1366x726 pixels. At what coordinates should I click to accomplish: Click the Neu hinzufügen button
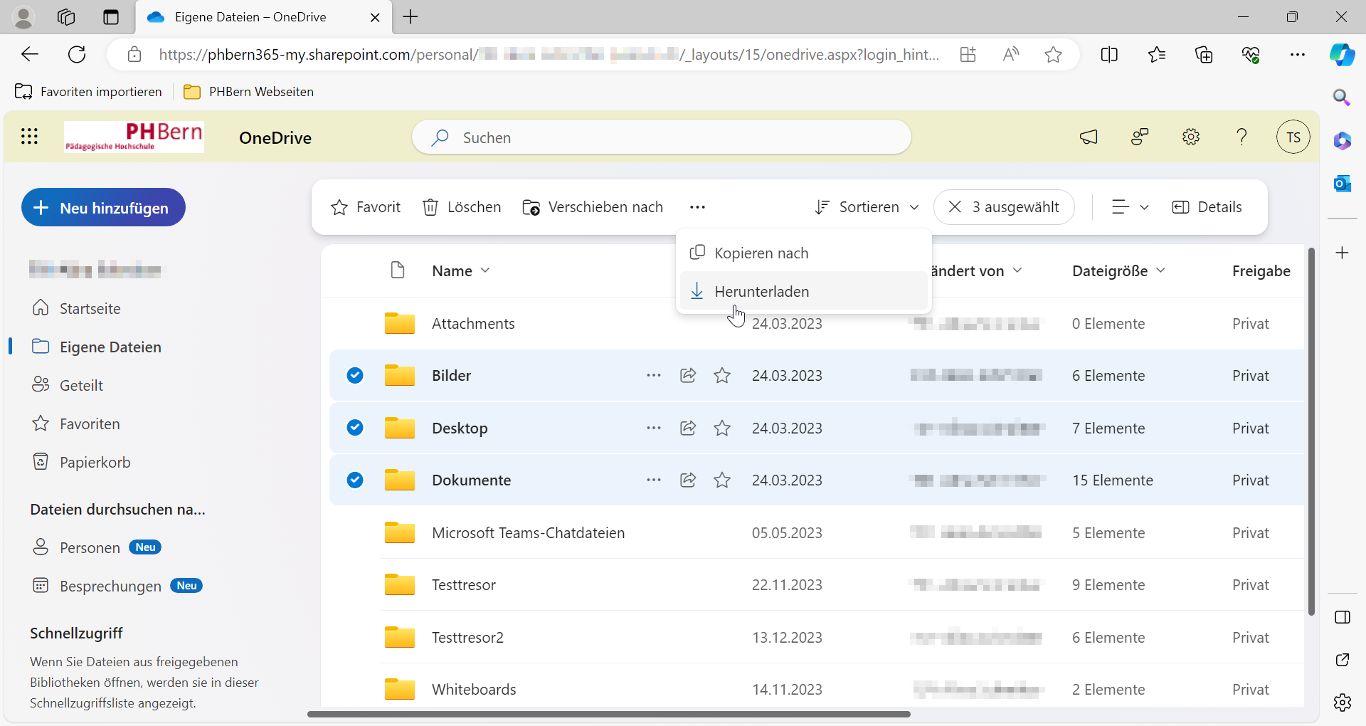104,208
